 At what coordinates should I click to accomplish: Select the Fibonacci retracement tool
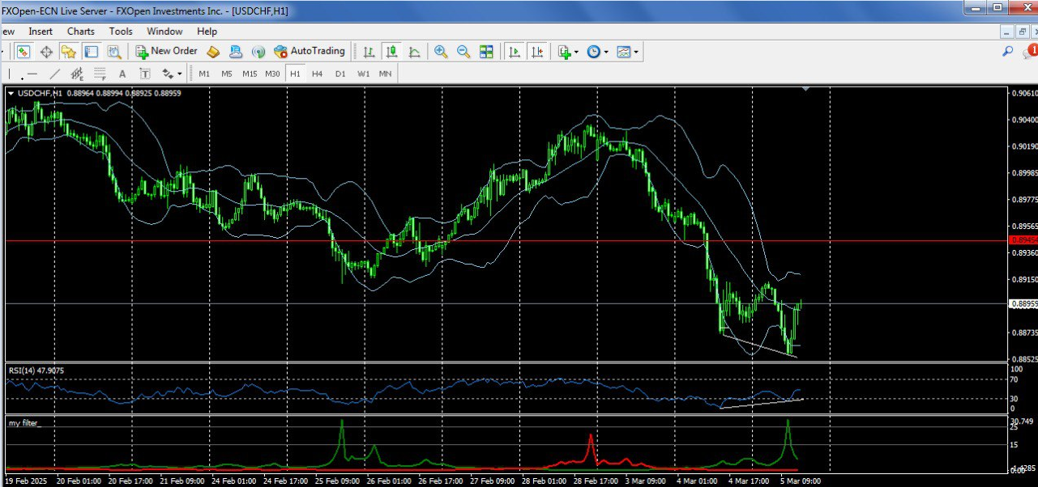pyautogui.click(x=100, y=74)
